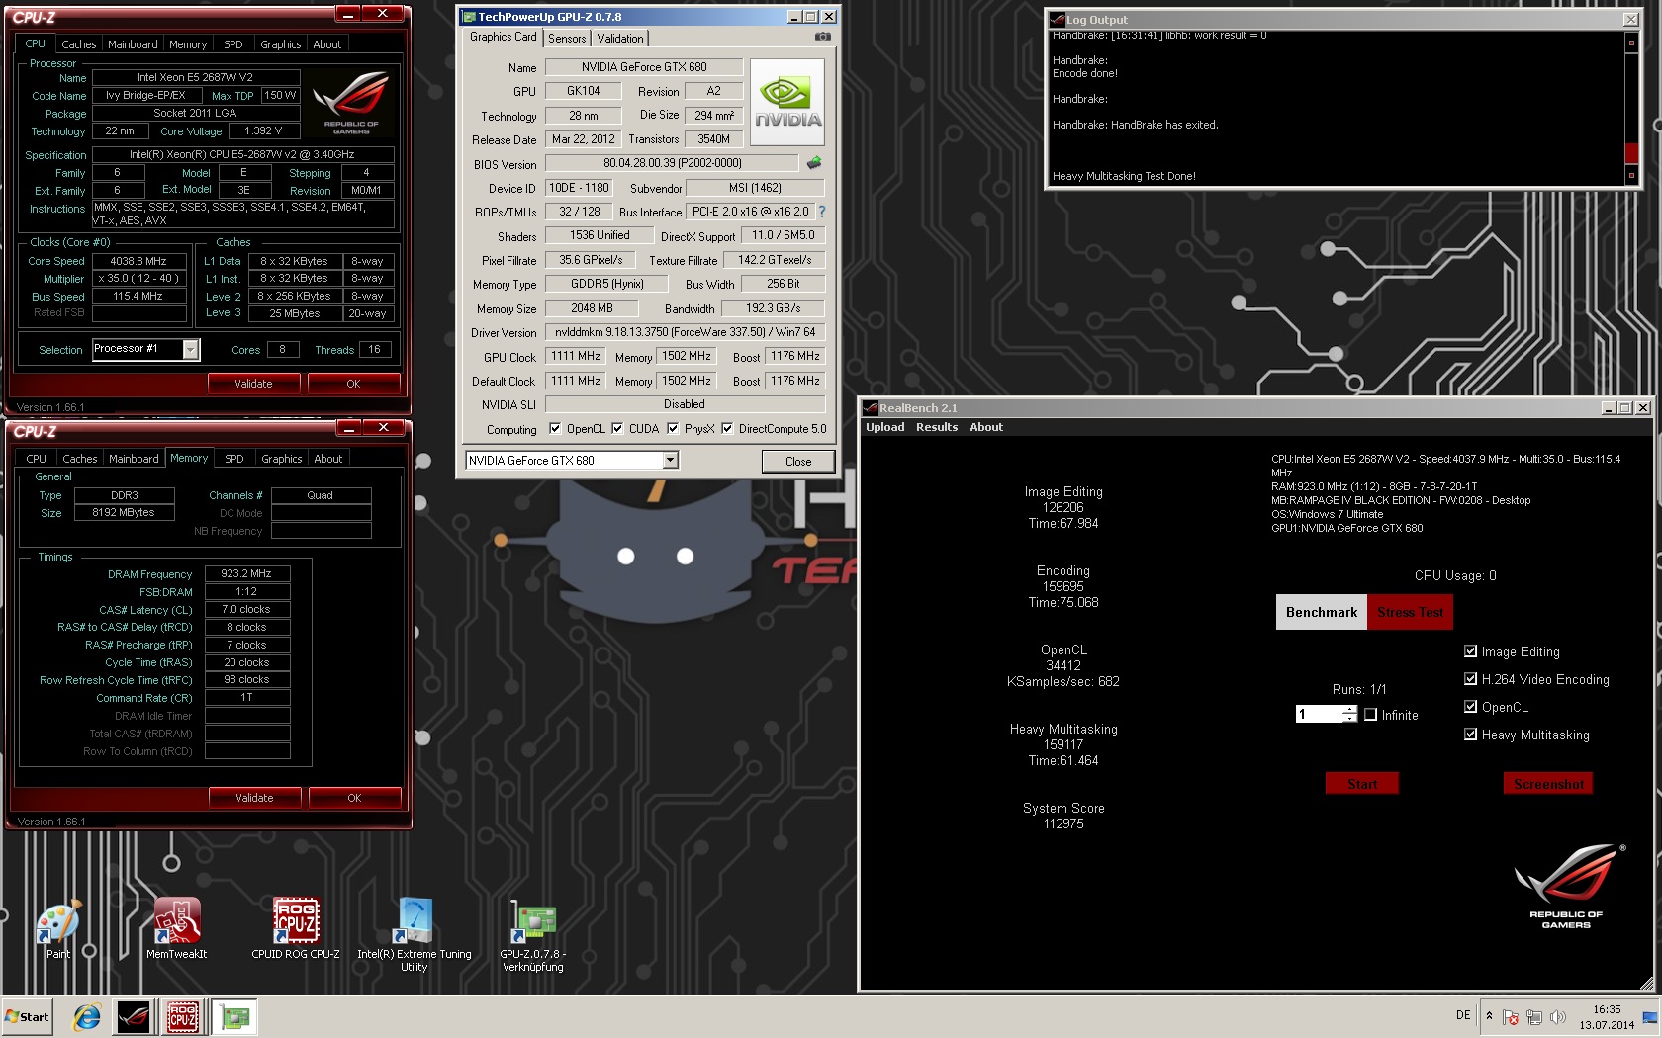Open SPD tab in bottom CPU-Z window

(x=234, y=459)
